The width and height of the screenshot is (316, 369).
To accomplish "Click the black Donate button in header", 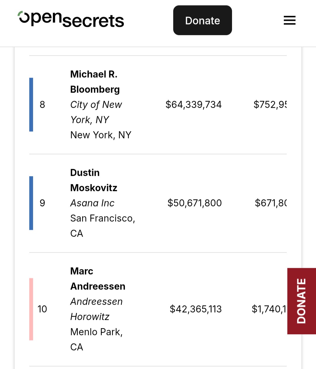I will [202, 20].
